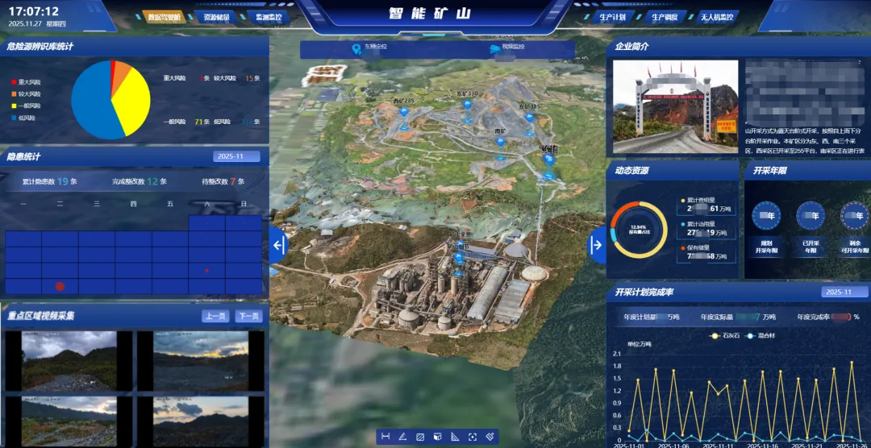Image resolution: width=871 pixels, height=448 pixels.
Task: Click 待整改数 7 条 statistic
Action: 223,181
